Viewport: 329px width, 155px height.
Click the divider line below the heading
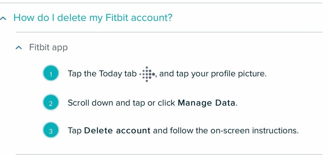169,32
